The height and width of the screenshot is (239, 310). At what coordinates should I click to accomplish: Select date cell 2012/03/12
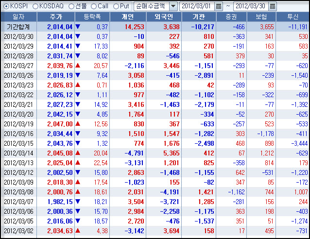click(x=18, y=172)
